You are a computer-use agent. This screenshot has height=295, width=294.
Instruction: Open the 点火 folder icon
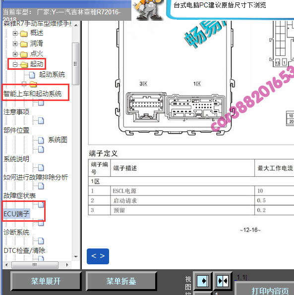[x=24, y=54]
